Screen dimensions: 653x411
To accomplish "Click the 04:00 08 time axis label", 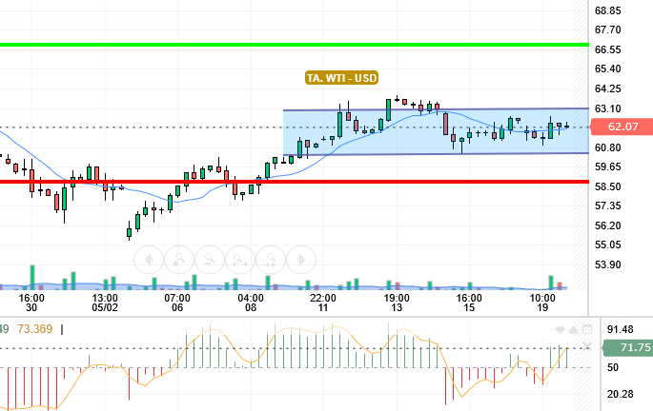I will click(251, 303).
